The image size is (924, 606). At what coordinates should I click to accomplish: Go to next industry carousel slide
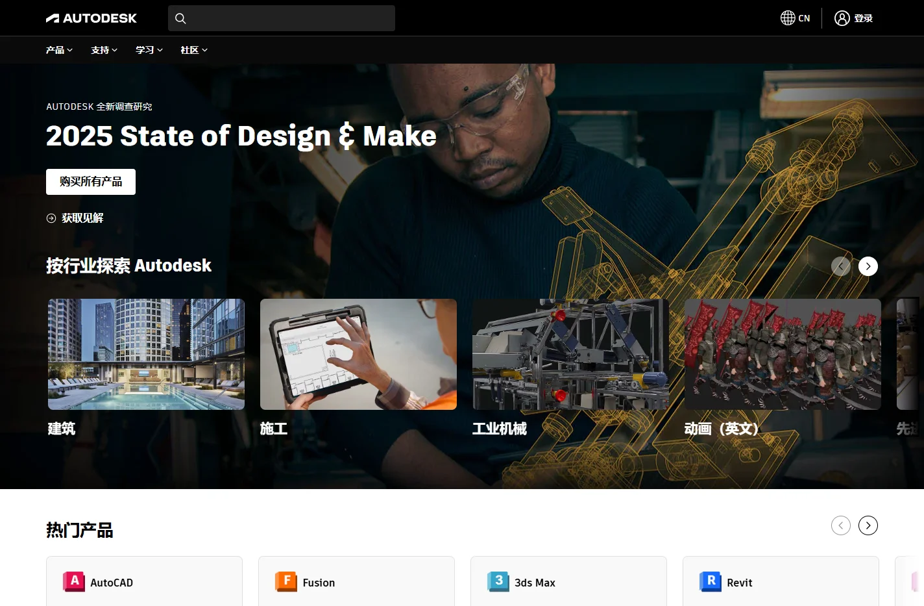[868, 266]
